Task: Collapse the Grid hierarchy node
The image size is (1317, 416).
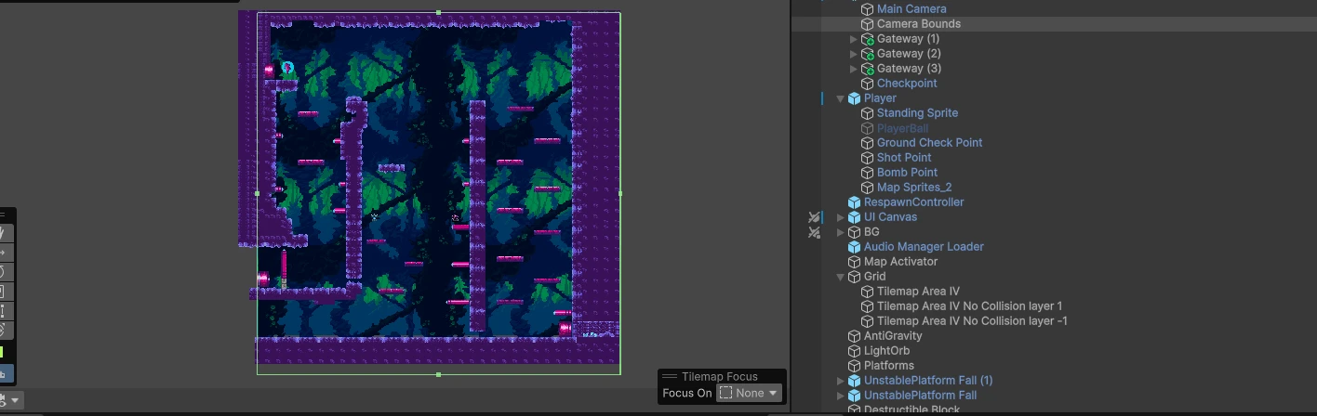Action: pos(841,277)
